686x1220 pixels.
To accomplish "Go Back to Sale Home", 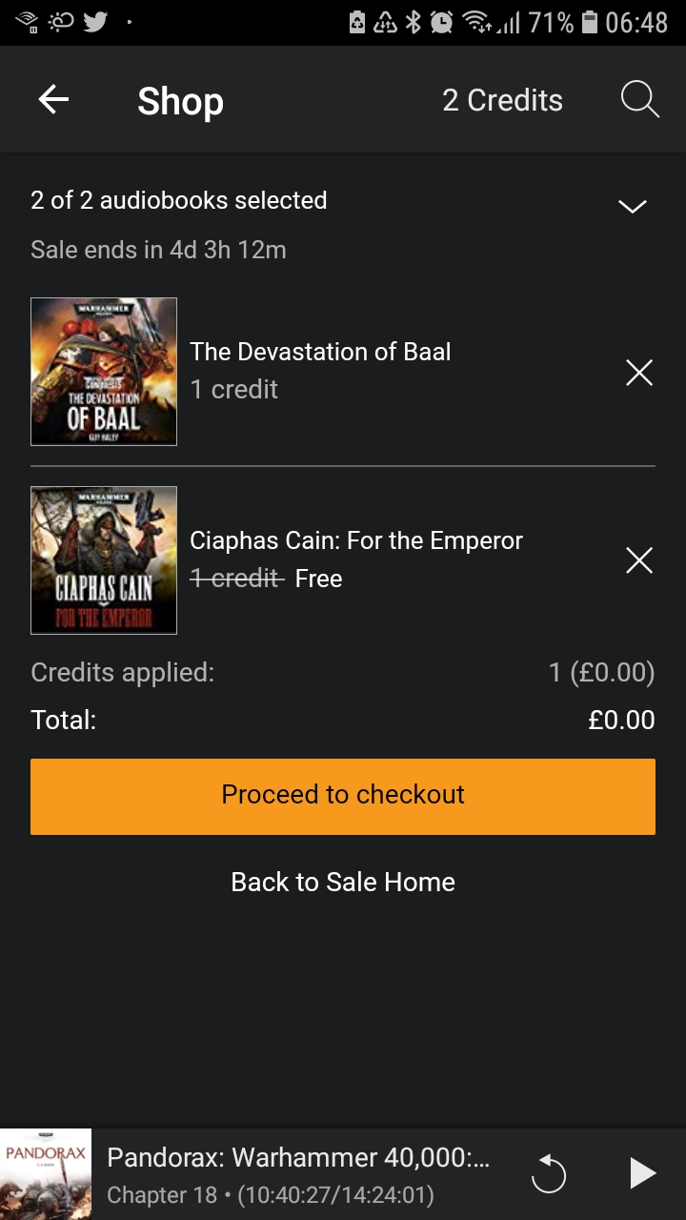I will pyautogui.click(x=343, y=882).
